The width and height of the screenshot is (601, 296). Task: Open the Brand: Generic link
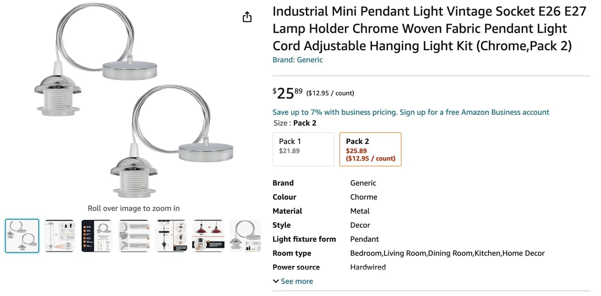point(297,60)
